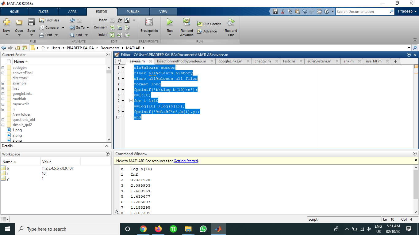Screen dimensions: 419x235
Task: Collapse the for-loop code fold on line 7
Action: (x=131, y=101)
